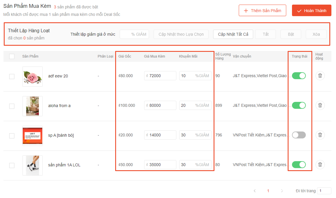Go to previous page arrow
Screen dimensions: 336x198
(255, 191)
